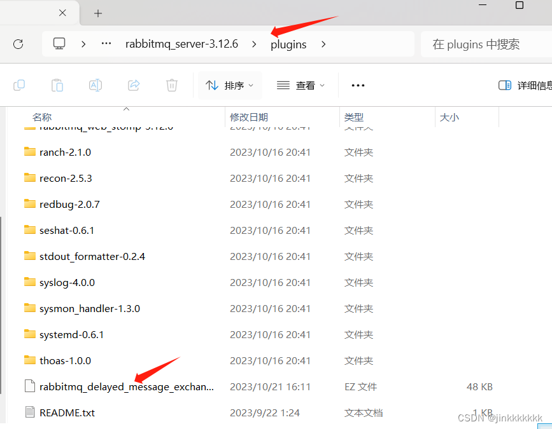
Task: Click the 2023/9/22 1:24 date cell
Action: coord(265,412)
